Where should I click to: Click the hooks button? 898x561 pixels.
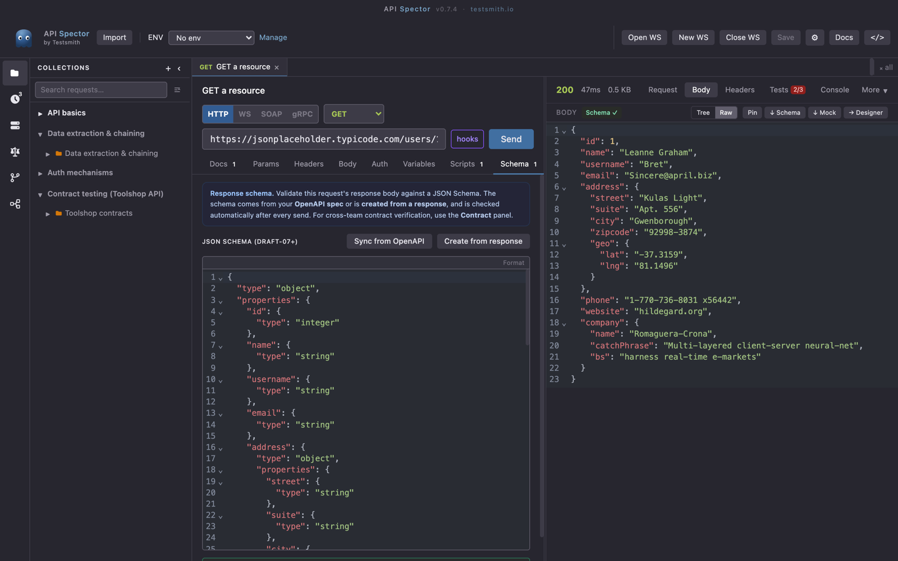pos(467,139)
